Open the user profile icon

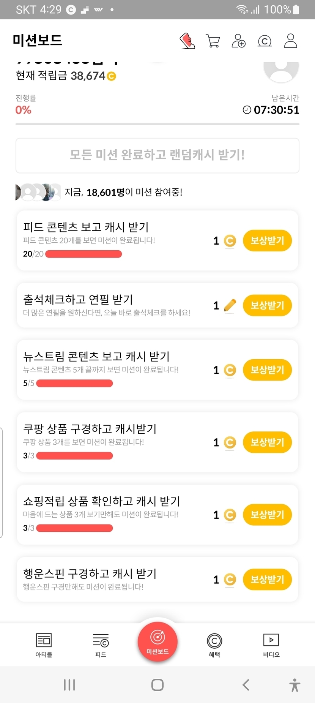[290, 41]
